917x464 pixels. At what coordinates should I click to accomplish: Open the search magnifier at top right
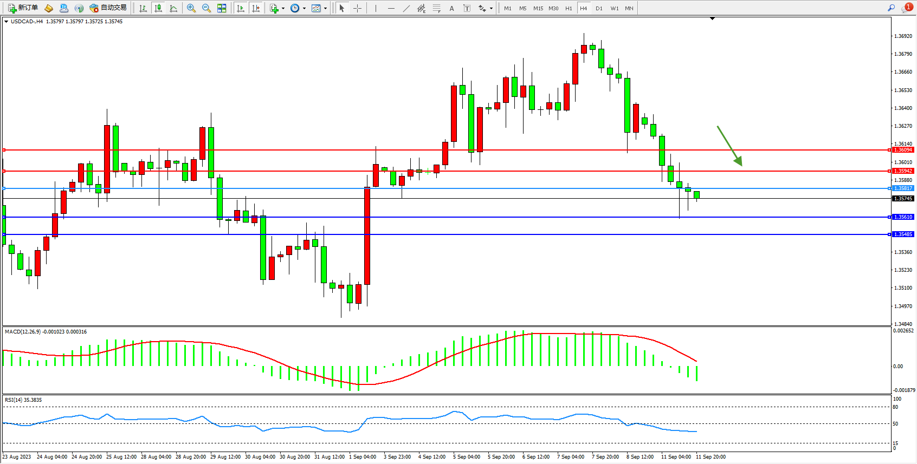click(x=891, y=8)
